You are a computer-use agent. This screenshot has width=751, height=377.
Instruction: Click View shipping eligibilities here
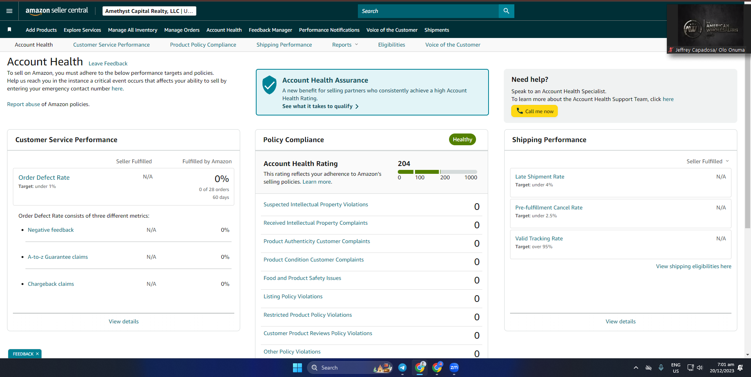(x=694, y=266)
